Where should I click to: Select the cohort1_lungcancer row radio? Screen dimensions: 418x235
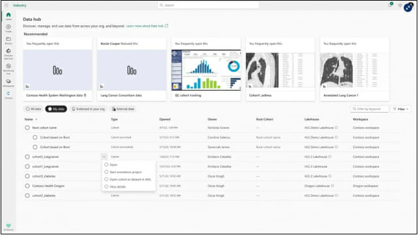pos(27,166)
